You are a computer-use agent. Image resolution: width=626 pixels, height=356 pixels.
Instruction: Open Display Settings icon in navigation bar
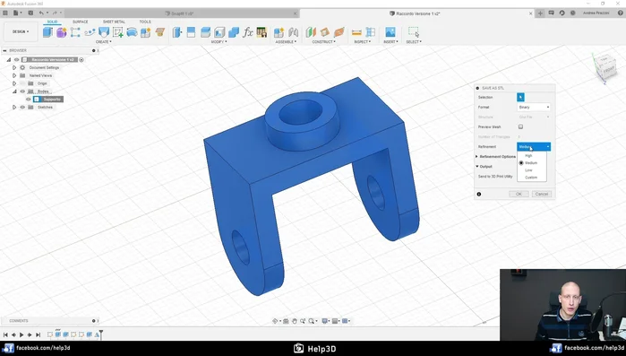325,321
